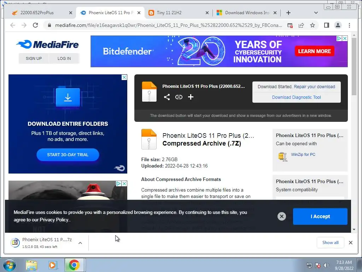This screenshot has height=272, width=362.
Task: Click the 'Uploaded: 2022-04-28 12:43:16' text
Action: [x=175, y=166]
